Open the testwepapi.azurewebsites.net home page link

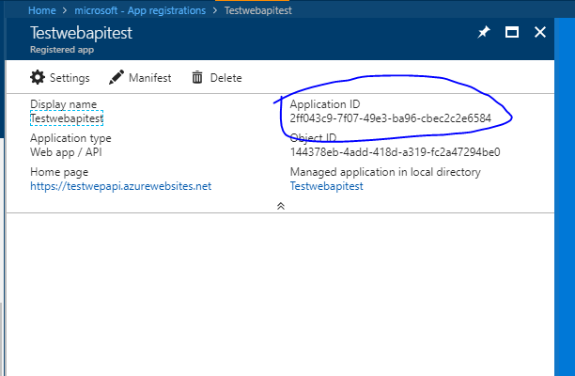[x=120, y=186]
